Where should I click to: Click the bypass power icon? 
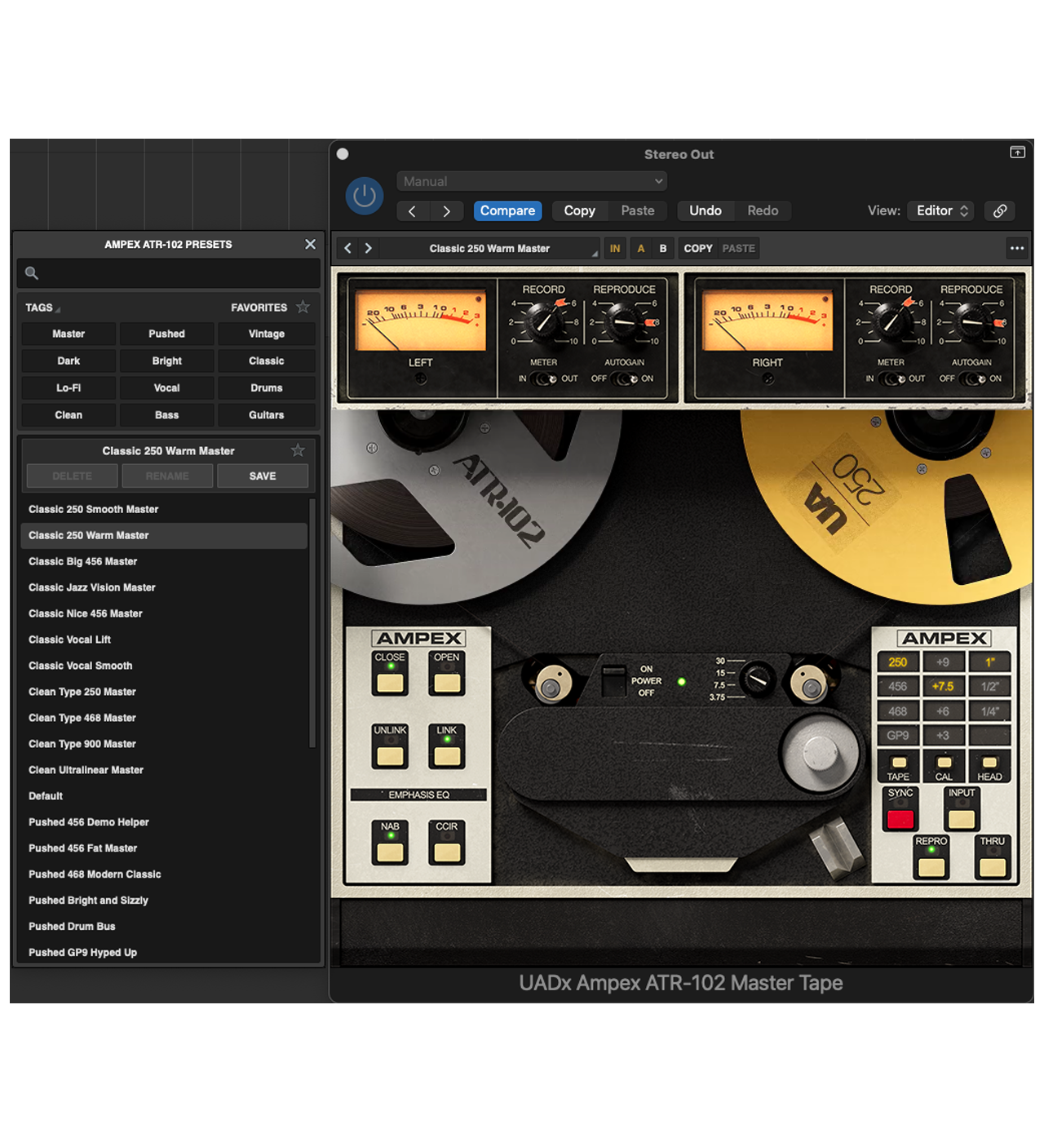(364, 195)
